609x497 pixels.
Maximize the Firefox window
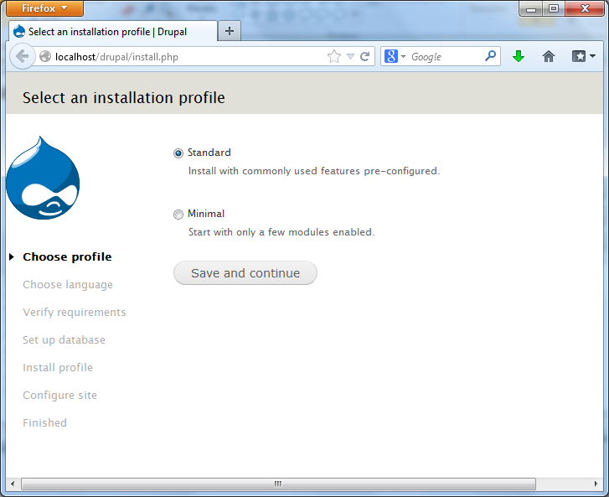tap(554, 8)
